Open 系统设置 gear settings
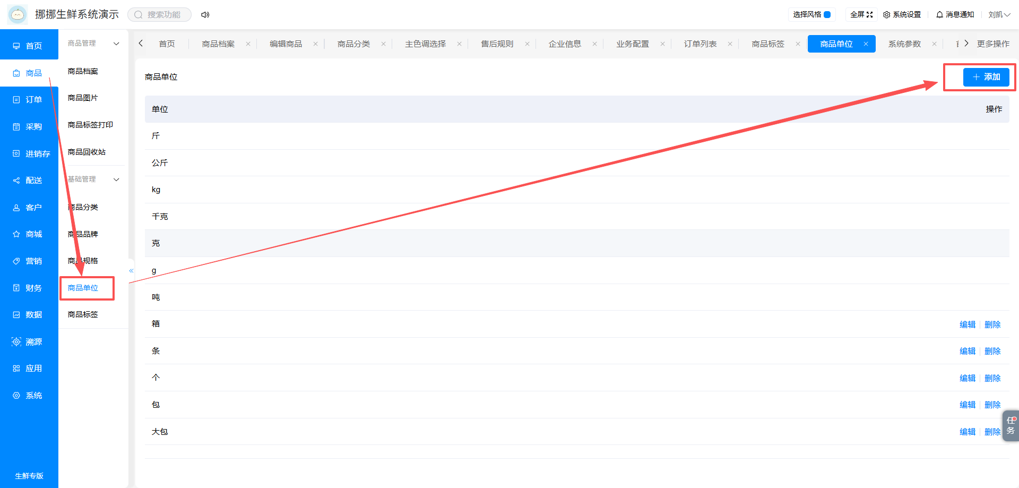This screenshot has height=488, width=1019. point(902,15)
